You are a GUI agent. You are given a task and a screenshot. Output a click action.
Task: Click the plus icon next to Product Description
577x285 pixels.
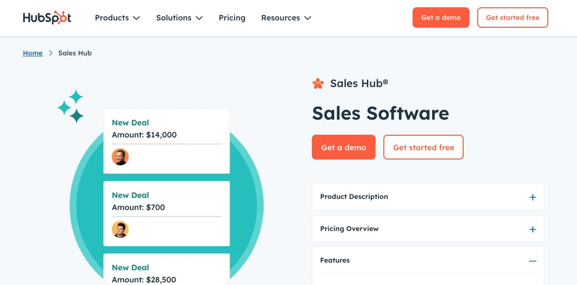tap(532, 197)
